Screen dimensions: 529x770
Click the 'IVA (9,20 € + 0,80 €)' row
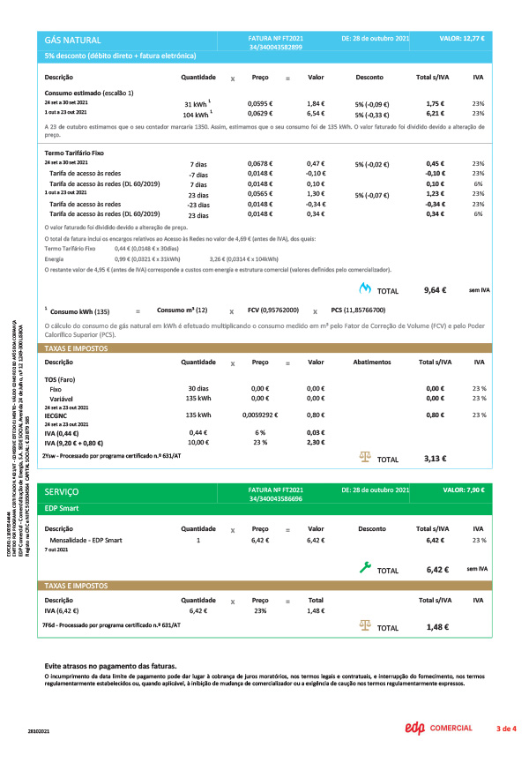point(73,444)
